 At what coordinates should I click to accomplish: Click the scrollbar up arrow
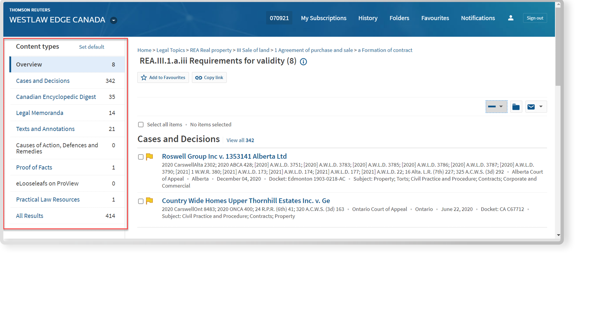(558, 5)
